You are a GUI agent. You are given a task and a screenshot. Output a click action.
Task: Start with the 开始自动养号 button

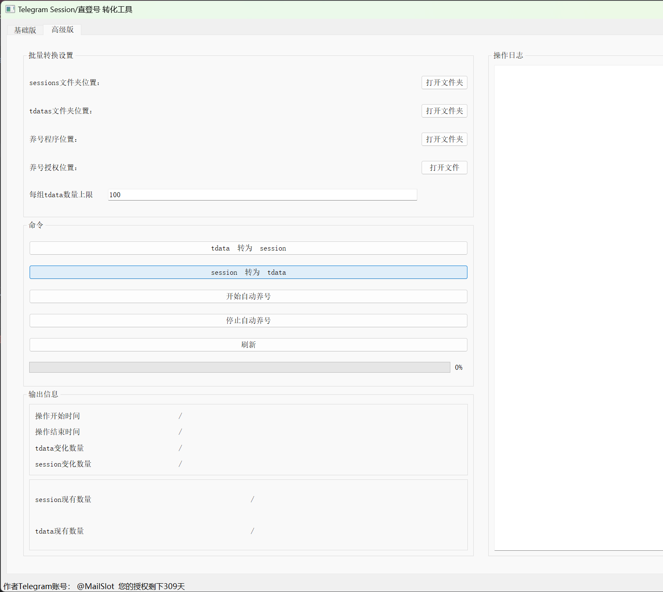tap(248, 296)
